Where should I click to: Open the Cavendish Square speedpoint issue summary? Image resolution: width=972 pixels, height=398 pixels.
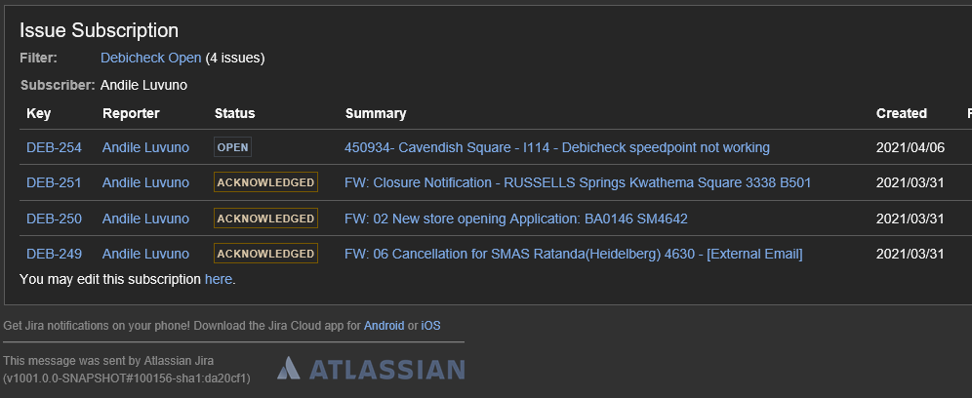pyautogui.click(x=556, y=147)
